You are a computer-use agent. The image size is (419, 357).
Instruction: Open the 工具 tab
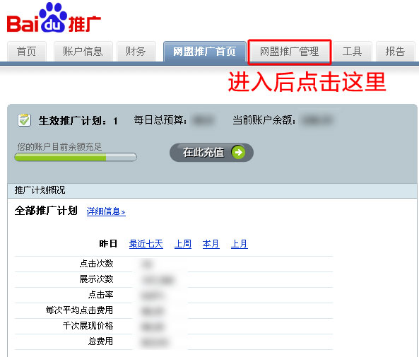point(352,52)
